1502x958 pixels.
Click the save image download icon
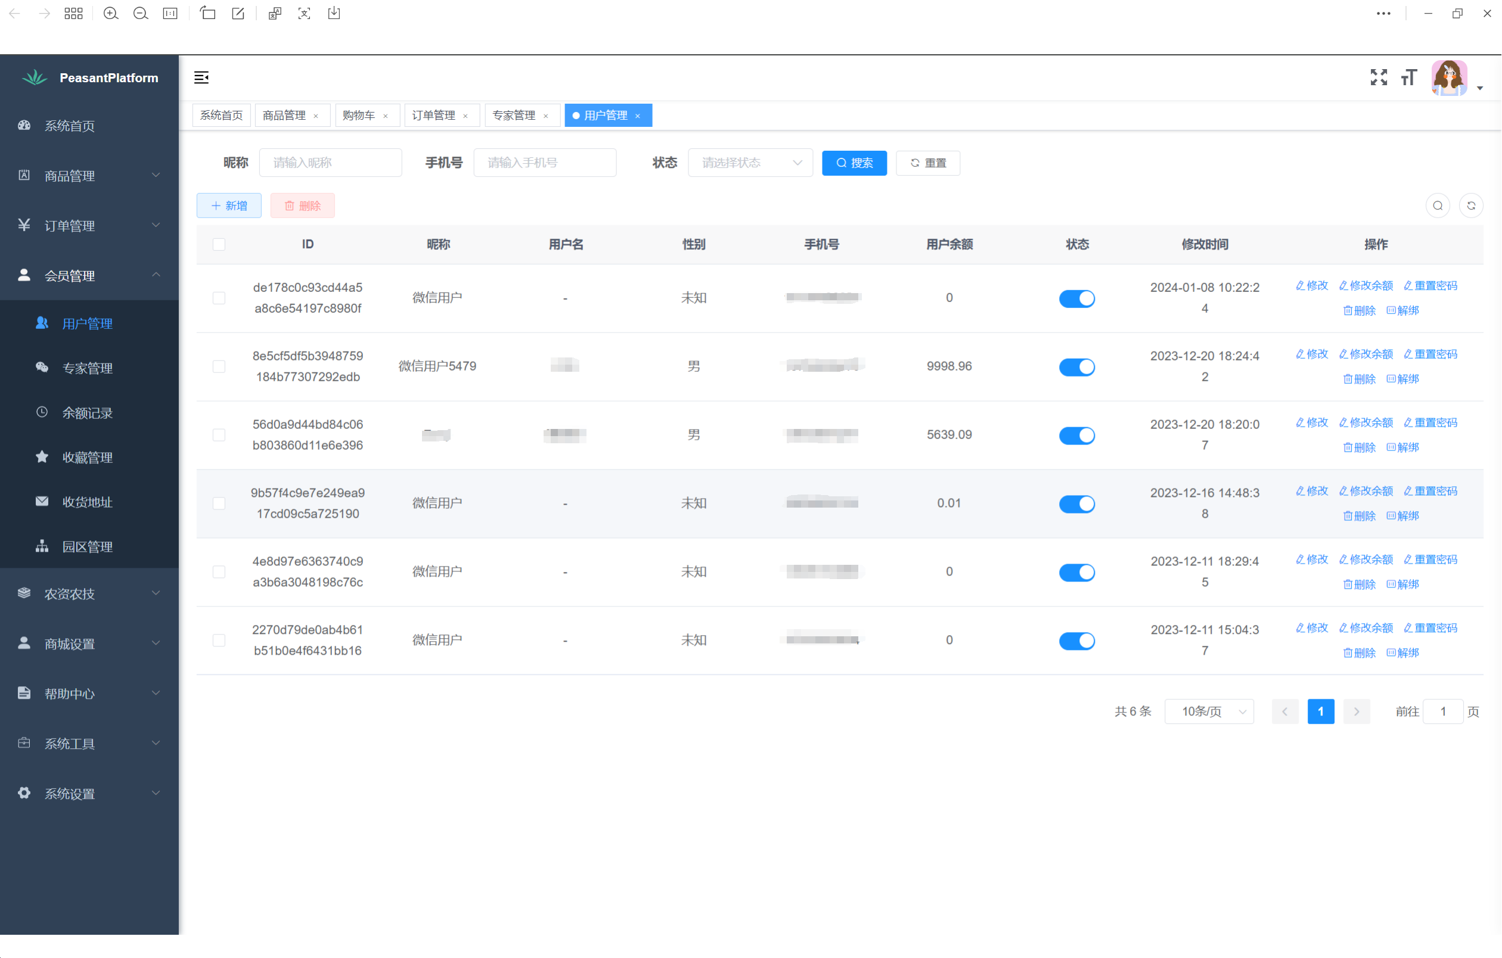pos(334,14)
